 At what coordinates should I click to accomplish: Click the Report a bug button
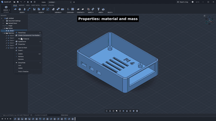tap(183, 2)
